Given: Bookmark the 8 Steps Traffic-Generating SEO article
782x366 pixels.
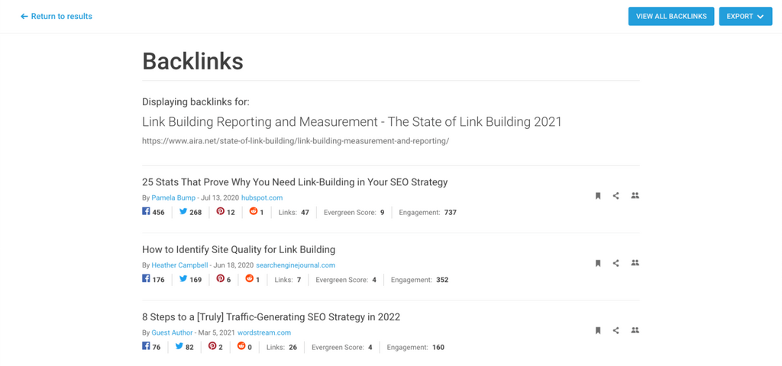Looking at the screenshot, I should point(598,331).
